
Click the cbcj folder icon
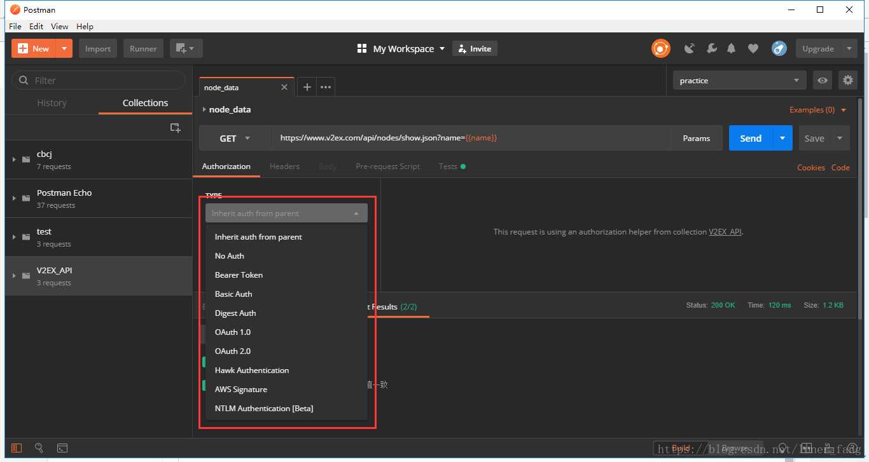pos(26,160)
